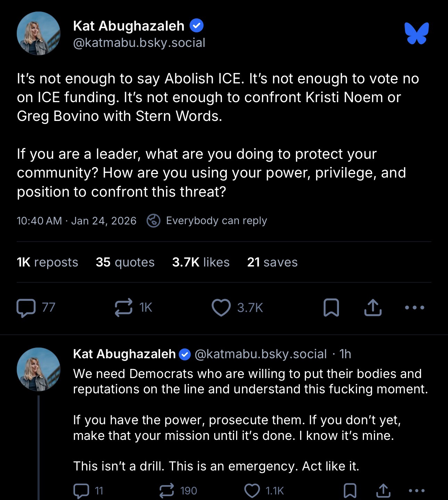This screenshot has width=448, height=500.
Task: Reply to the main post
Action: 26,308
